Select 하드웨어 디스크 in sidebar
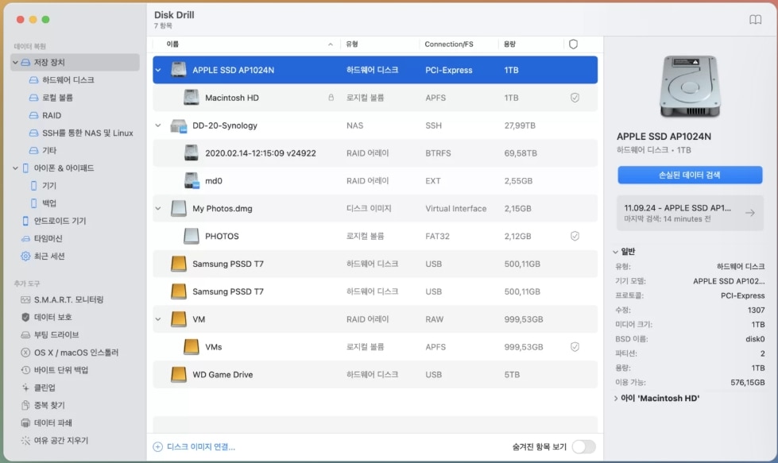The width and height of the screenshot is (778, 463). pos(68,79)
